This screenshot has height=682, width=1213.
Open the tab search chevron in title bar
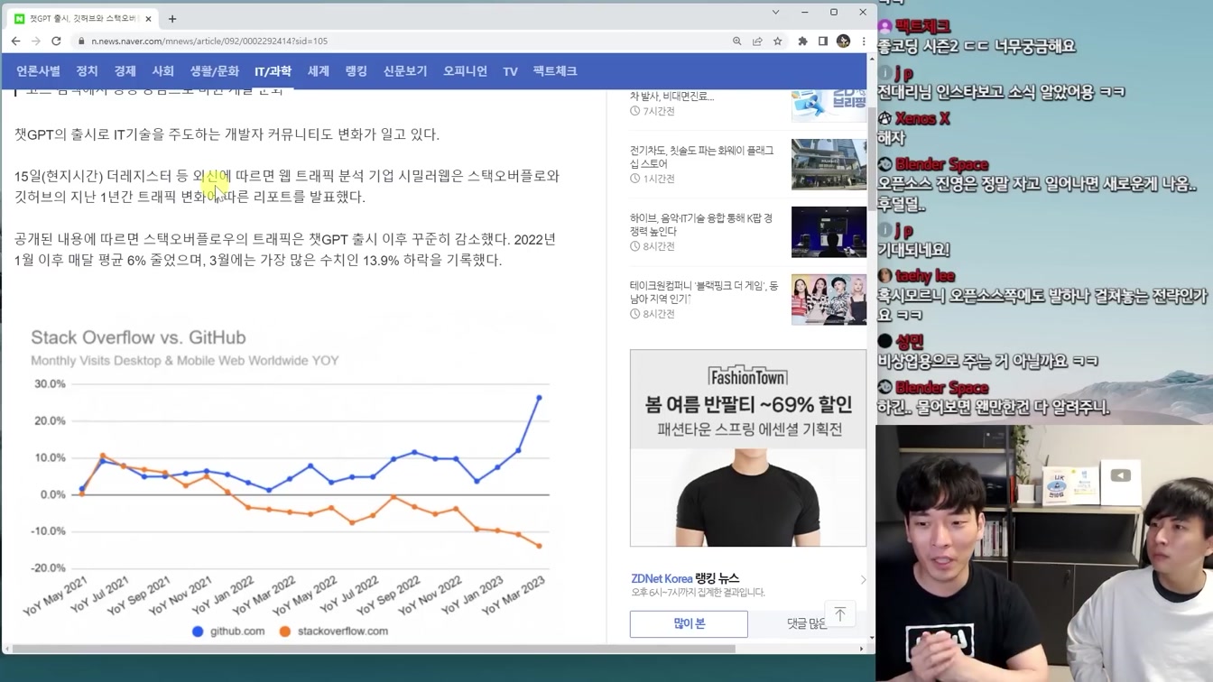[x=775, y=13]
